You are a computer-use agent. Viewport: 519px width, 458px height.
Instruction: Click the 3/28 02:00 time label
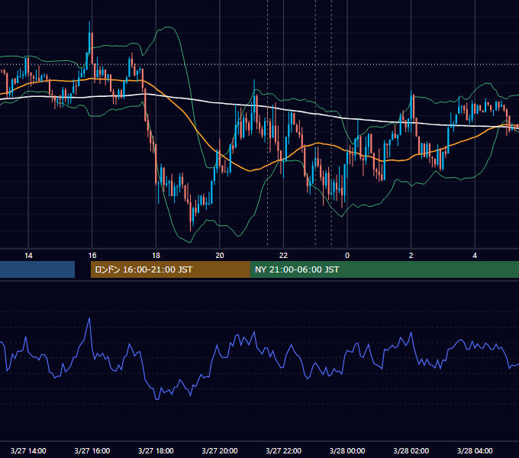coord(411,450)
